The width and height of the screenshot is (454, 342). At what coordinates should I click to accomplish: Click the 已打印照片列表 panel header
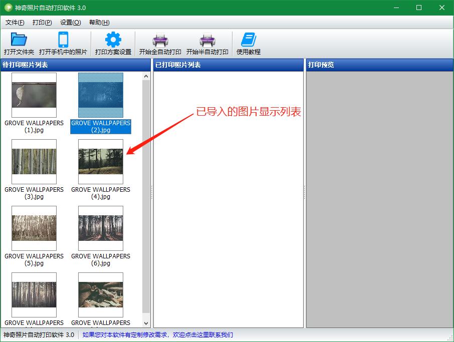pos(228,65)
